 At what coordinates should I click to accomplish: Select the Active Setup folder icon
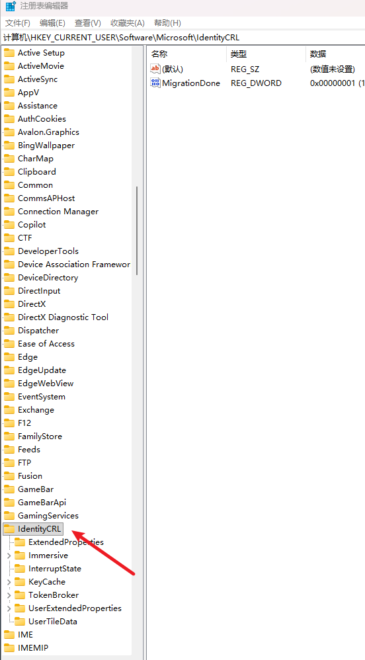pos(9,53)
